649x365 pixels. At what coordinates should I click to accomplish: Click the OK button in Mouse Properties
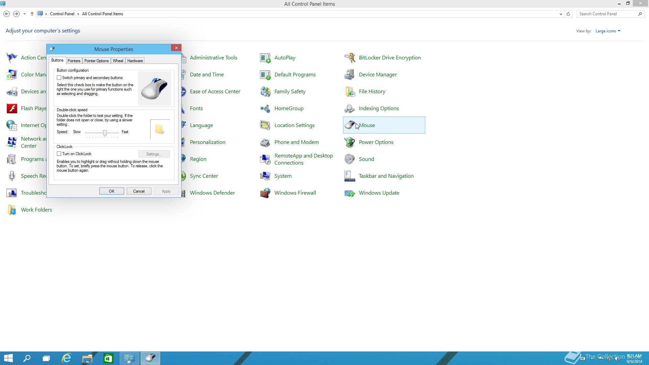pyautogui.click(x=112, y=191)
